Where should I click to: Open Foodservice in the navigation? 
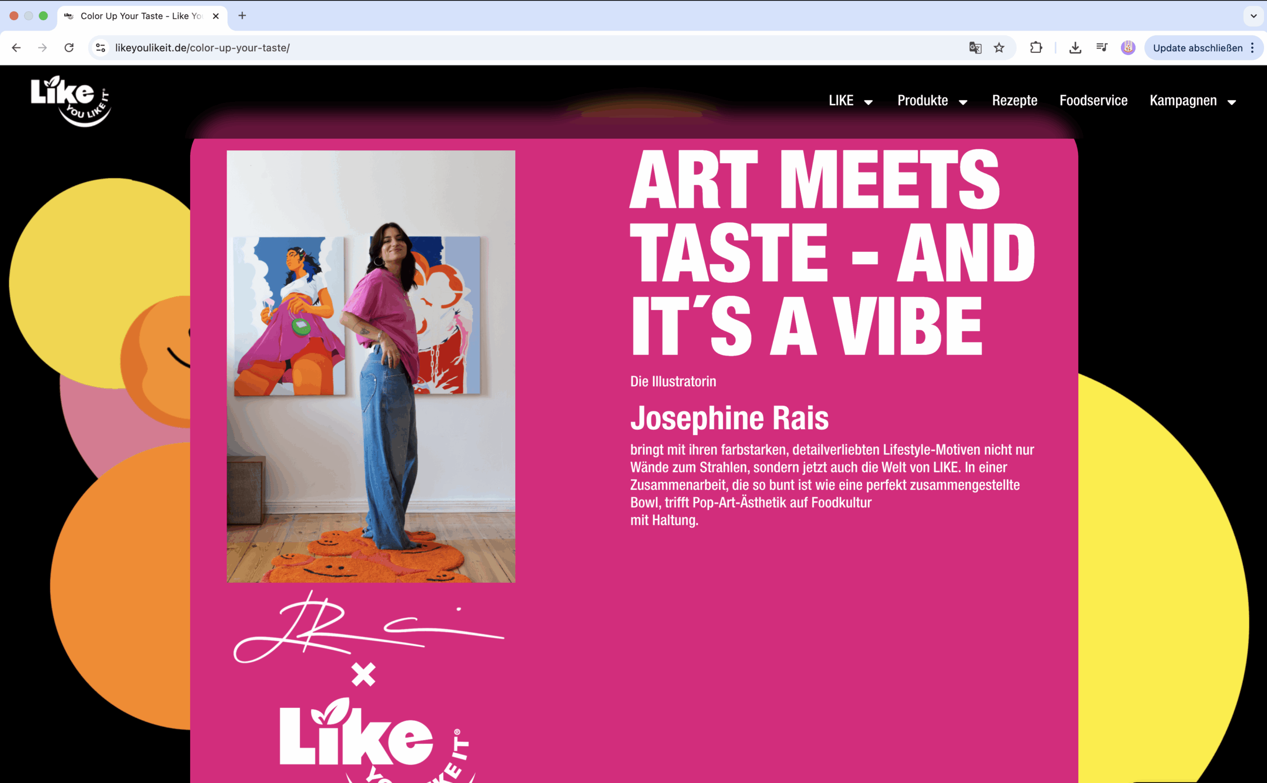tap(1093, 100)
